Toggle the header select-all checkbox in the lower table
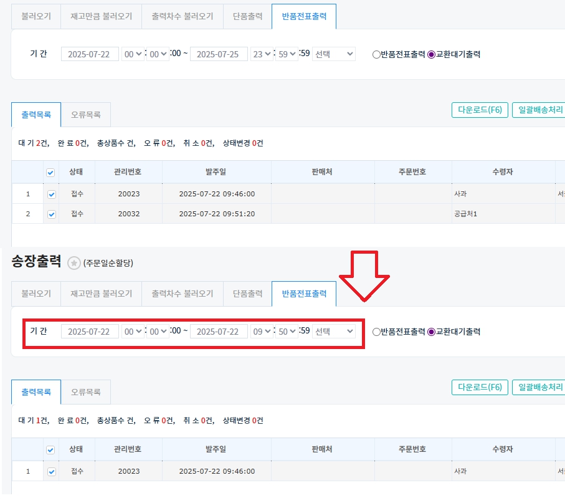 click(50, 449)
